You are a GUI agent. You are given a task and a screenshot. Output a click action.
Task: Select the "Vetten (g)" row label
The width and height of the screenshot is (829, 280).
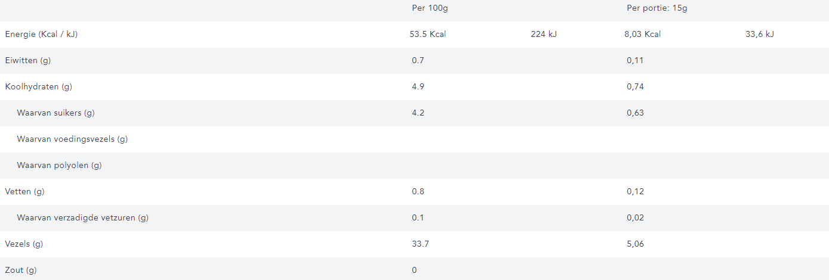point(25,191)
